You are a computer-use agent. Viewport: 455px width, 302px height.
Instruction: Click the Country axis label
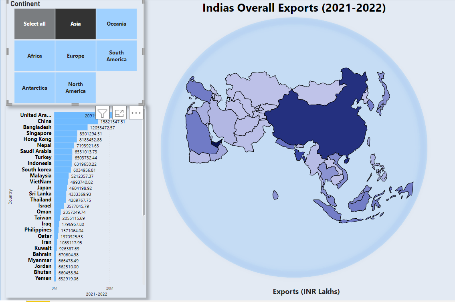point(10,197)
